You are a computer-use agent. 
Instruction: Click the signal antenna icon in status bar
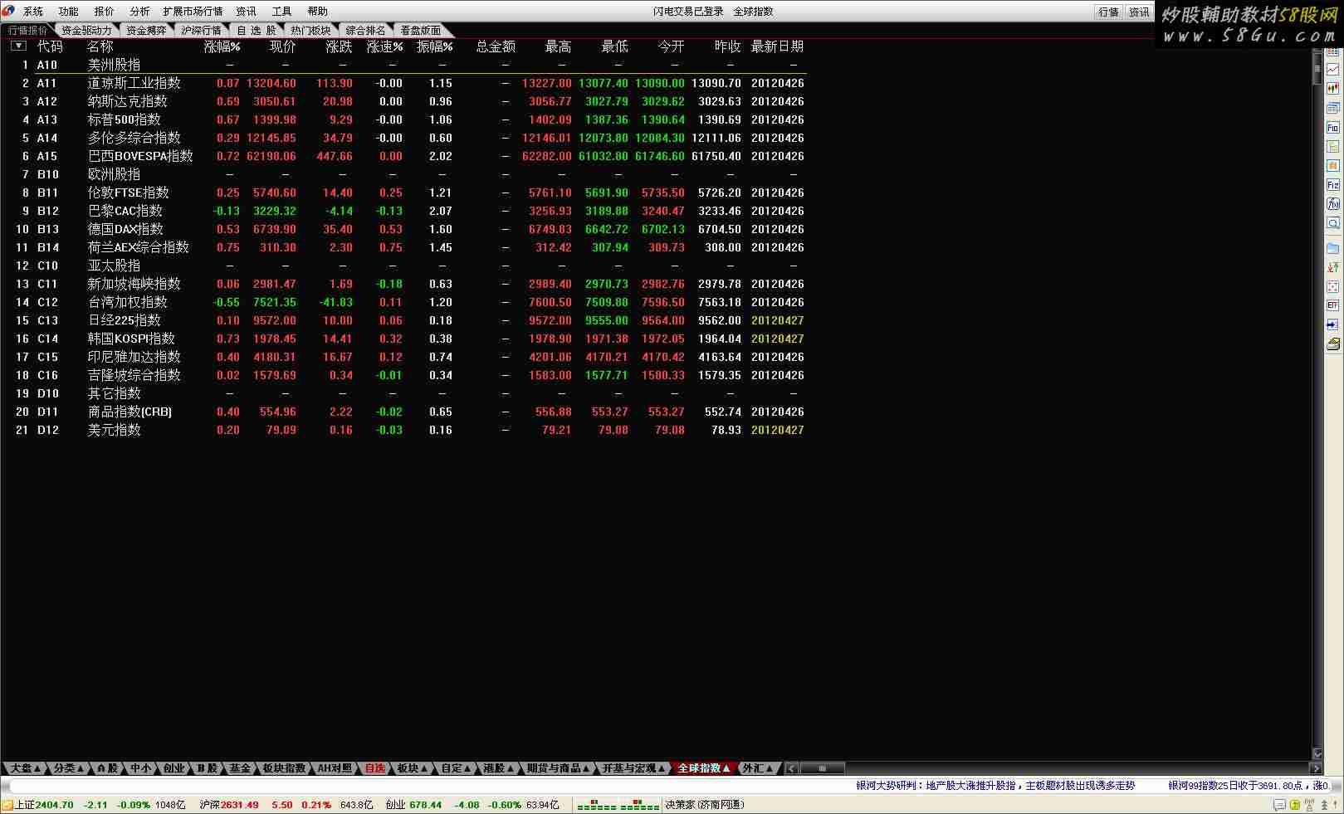click(x=1309, y=805)
